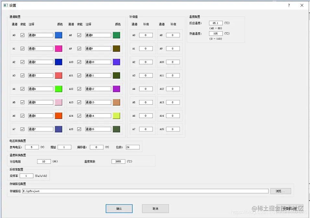Change the pink color of 通道1
The image size is (310, 218).
coord(59,48)
